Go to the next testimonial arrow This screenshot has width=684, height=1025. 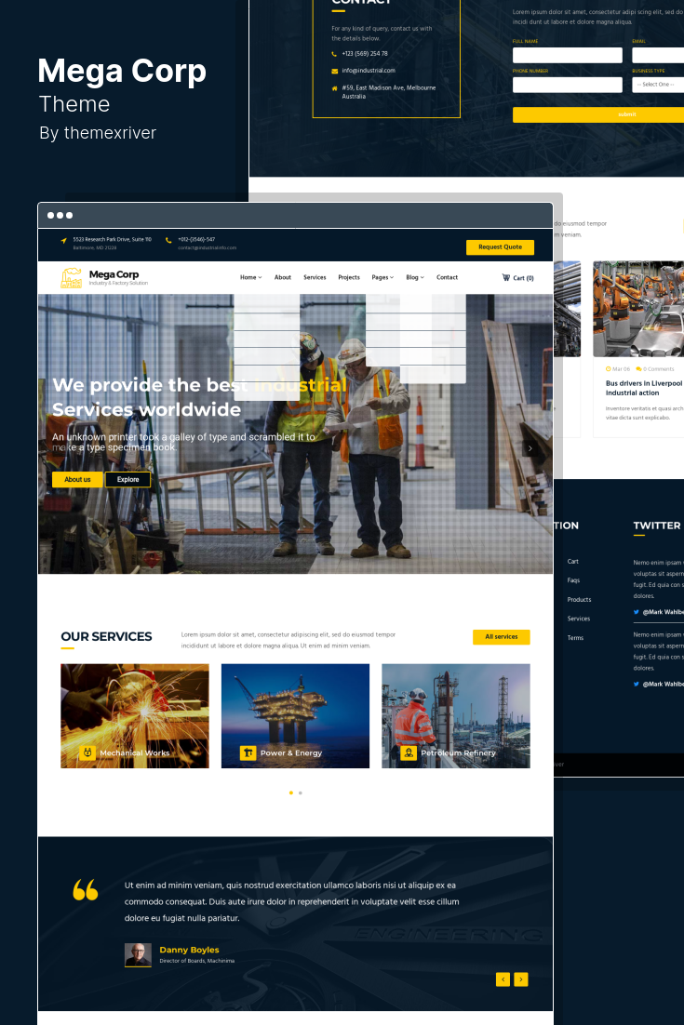pos(520,979)
